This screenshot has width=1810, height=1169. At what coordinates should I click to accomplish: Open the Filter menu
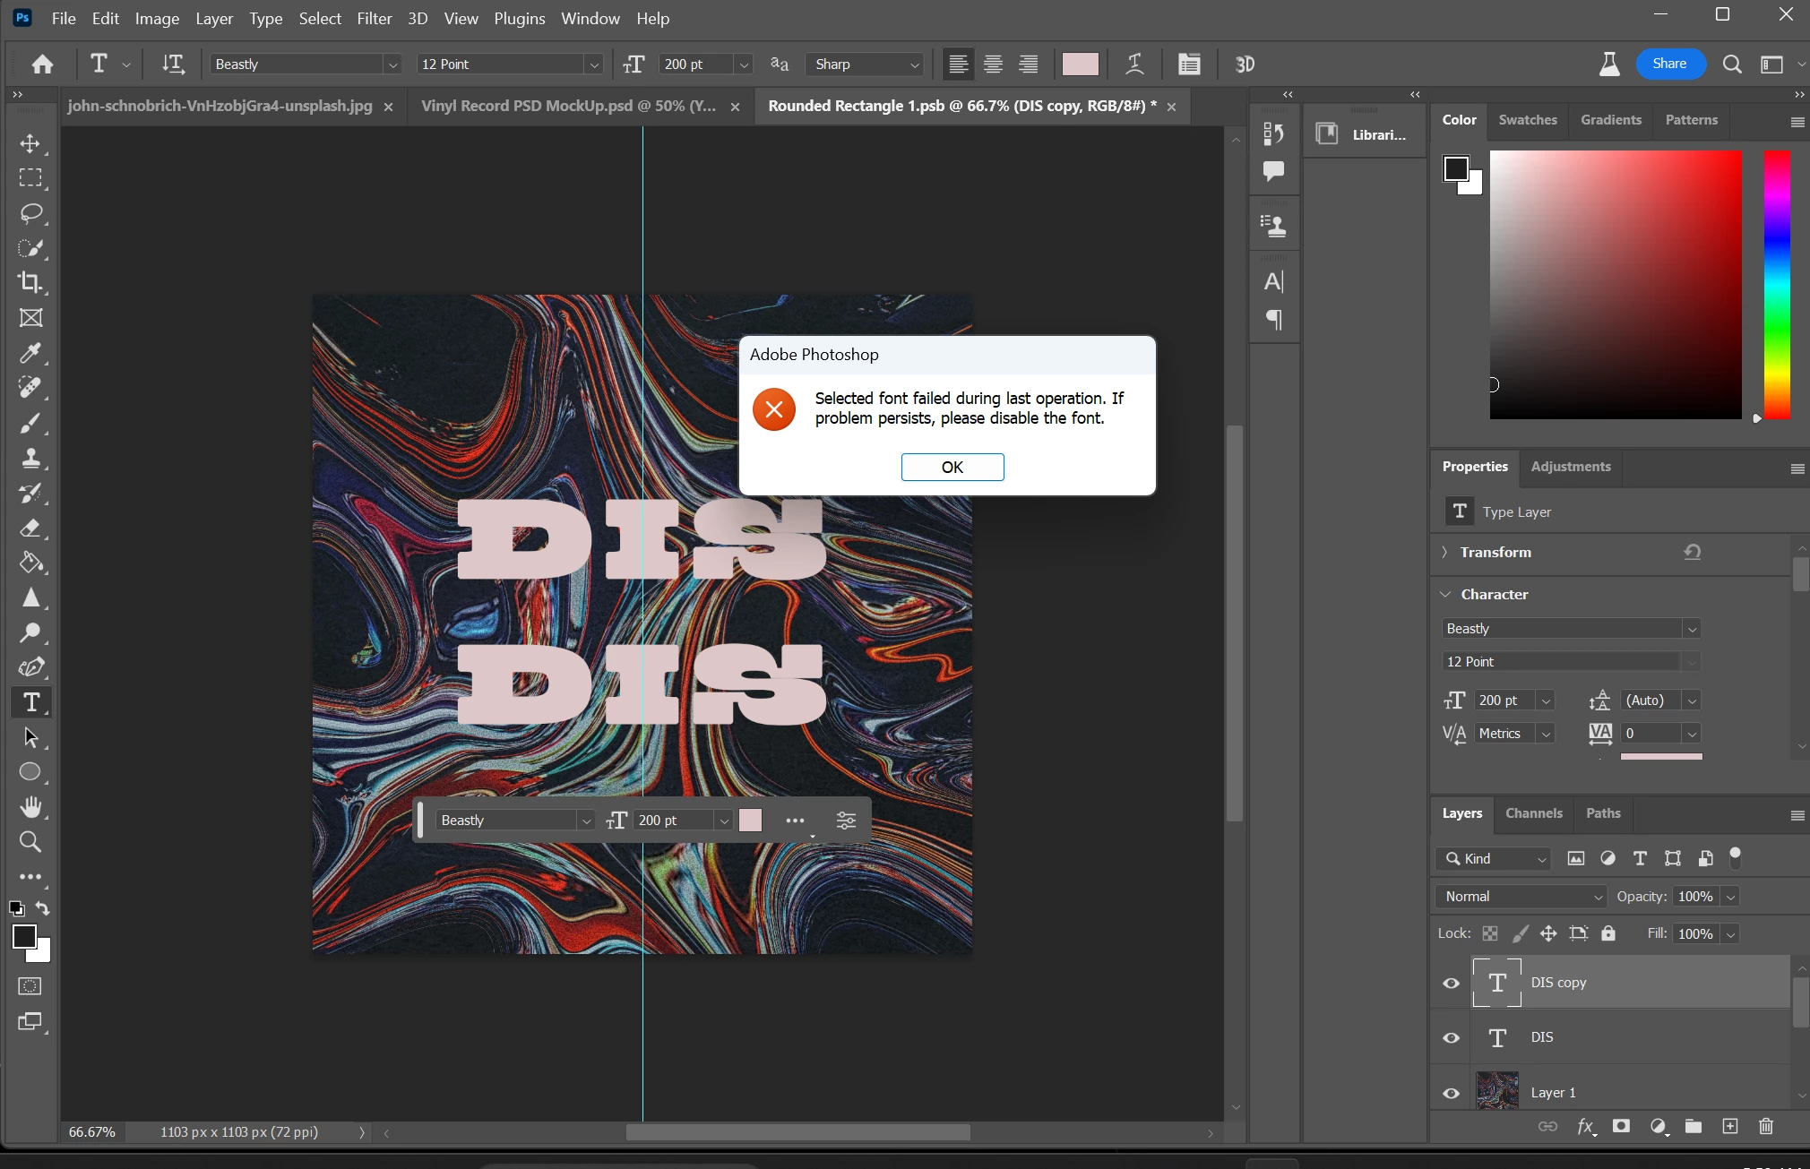(x=374, y=18)
